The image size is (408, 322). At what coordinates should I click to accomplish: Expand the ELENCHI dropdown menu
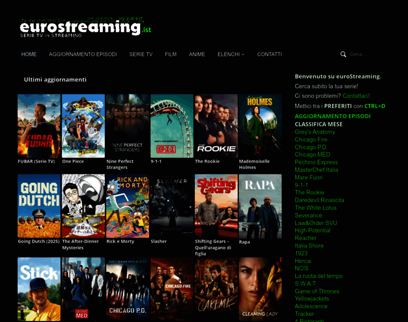[231, 54]
